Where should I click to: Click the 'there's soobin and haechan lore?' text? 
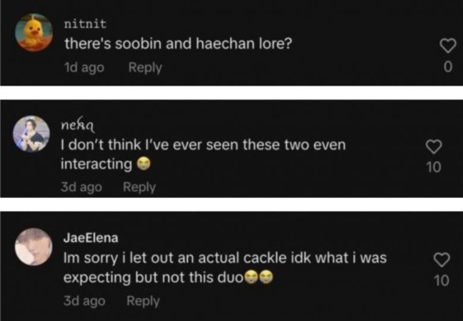click(177, 43)
